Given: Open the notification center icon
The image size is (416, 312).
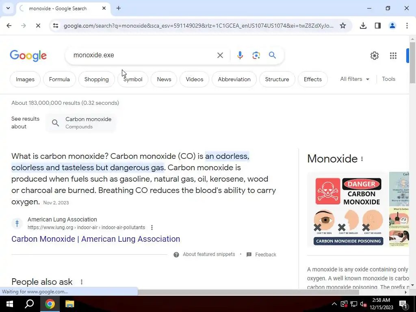Looking at the screenshot, I should click(403, 304).
